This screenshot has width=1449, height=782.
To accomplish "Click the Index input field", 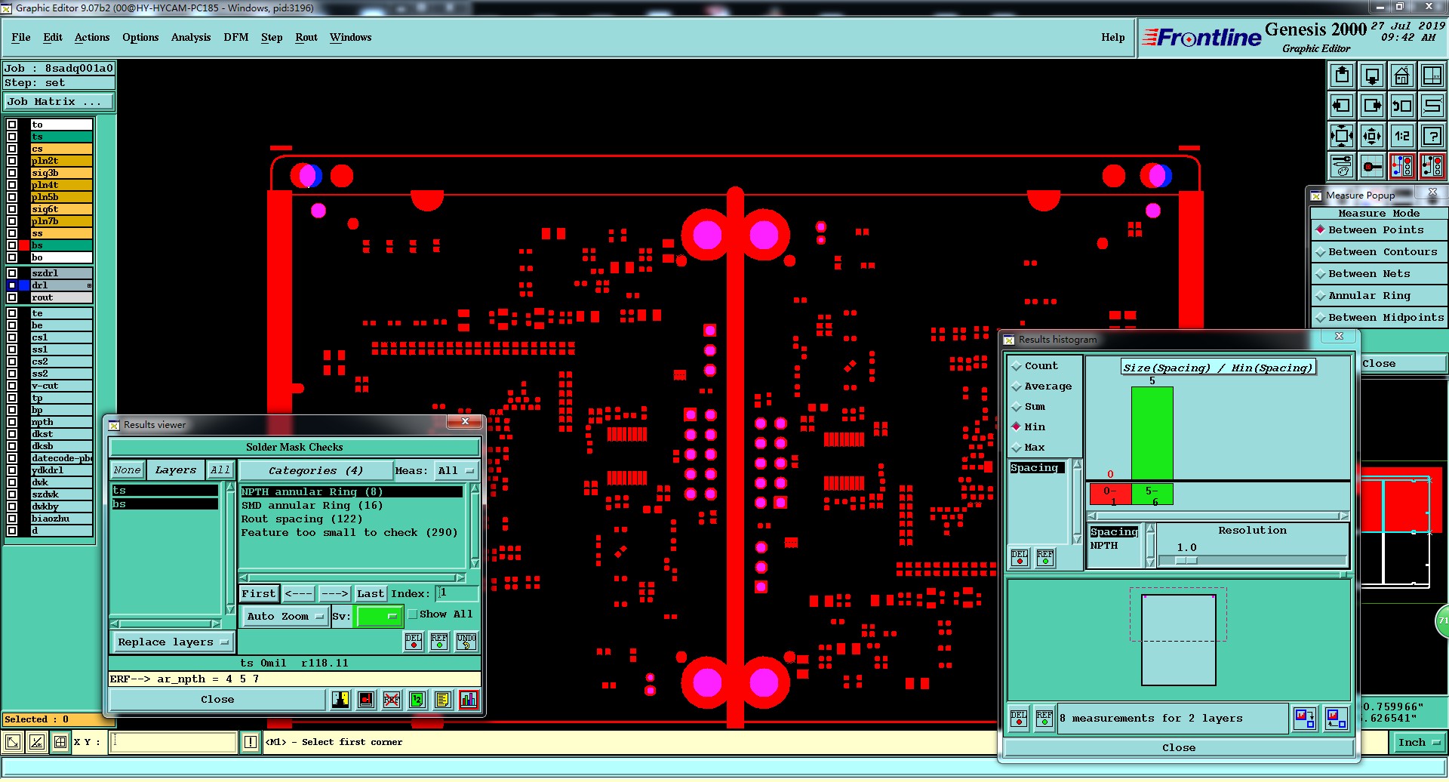I will (457, 593).
